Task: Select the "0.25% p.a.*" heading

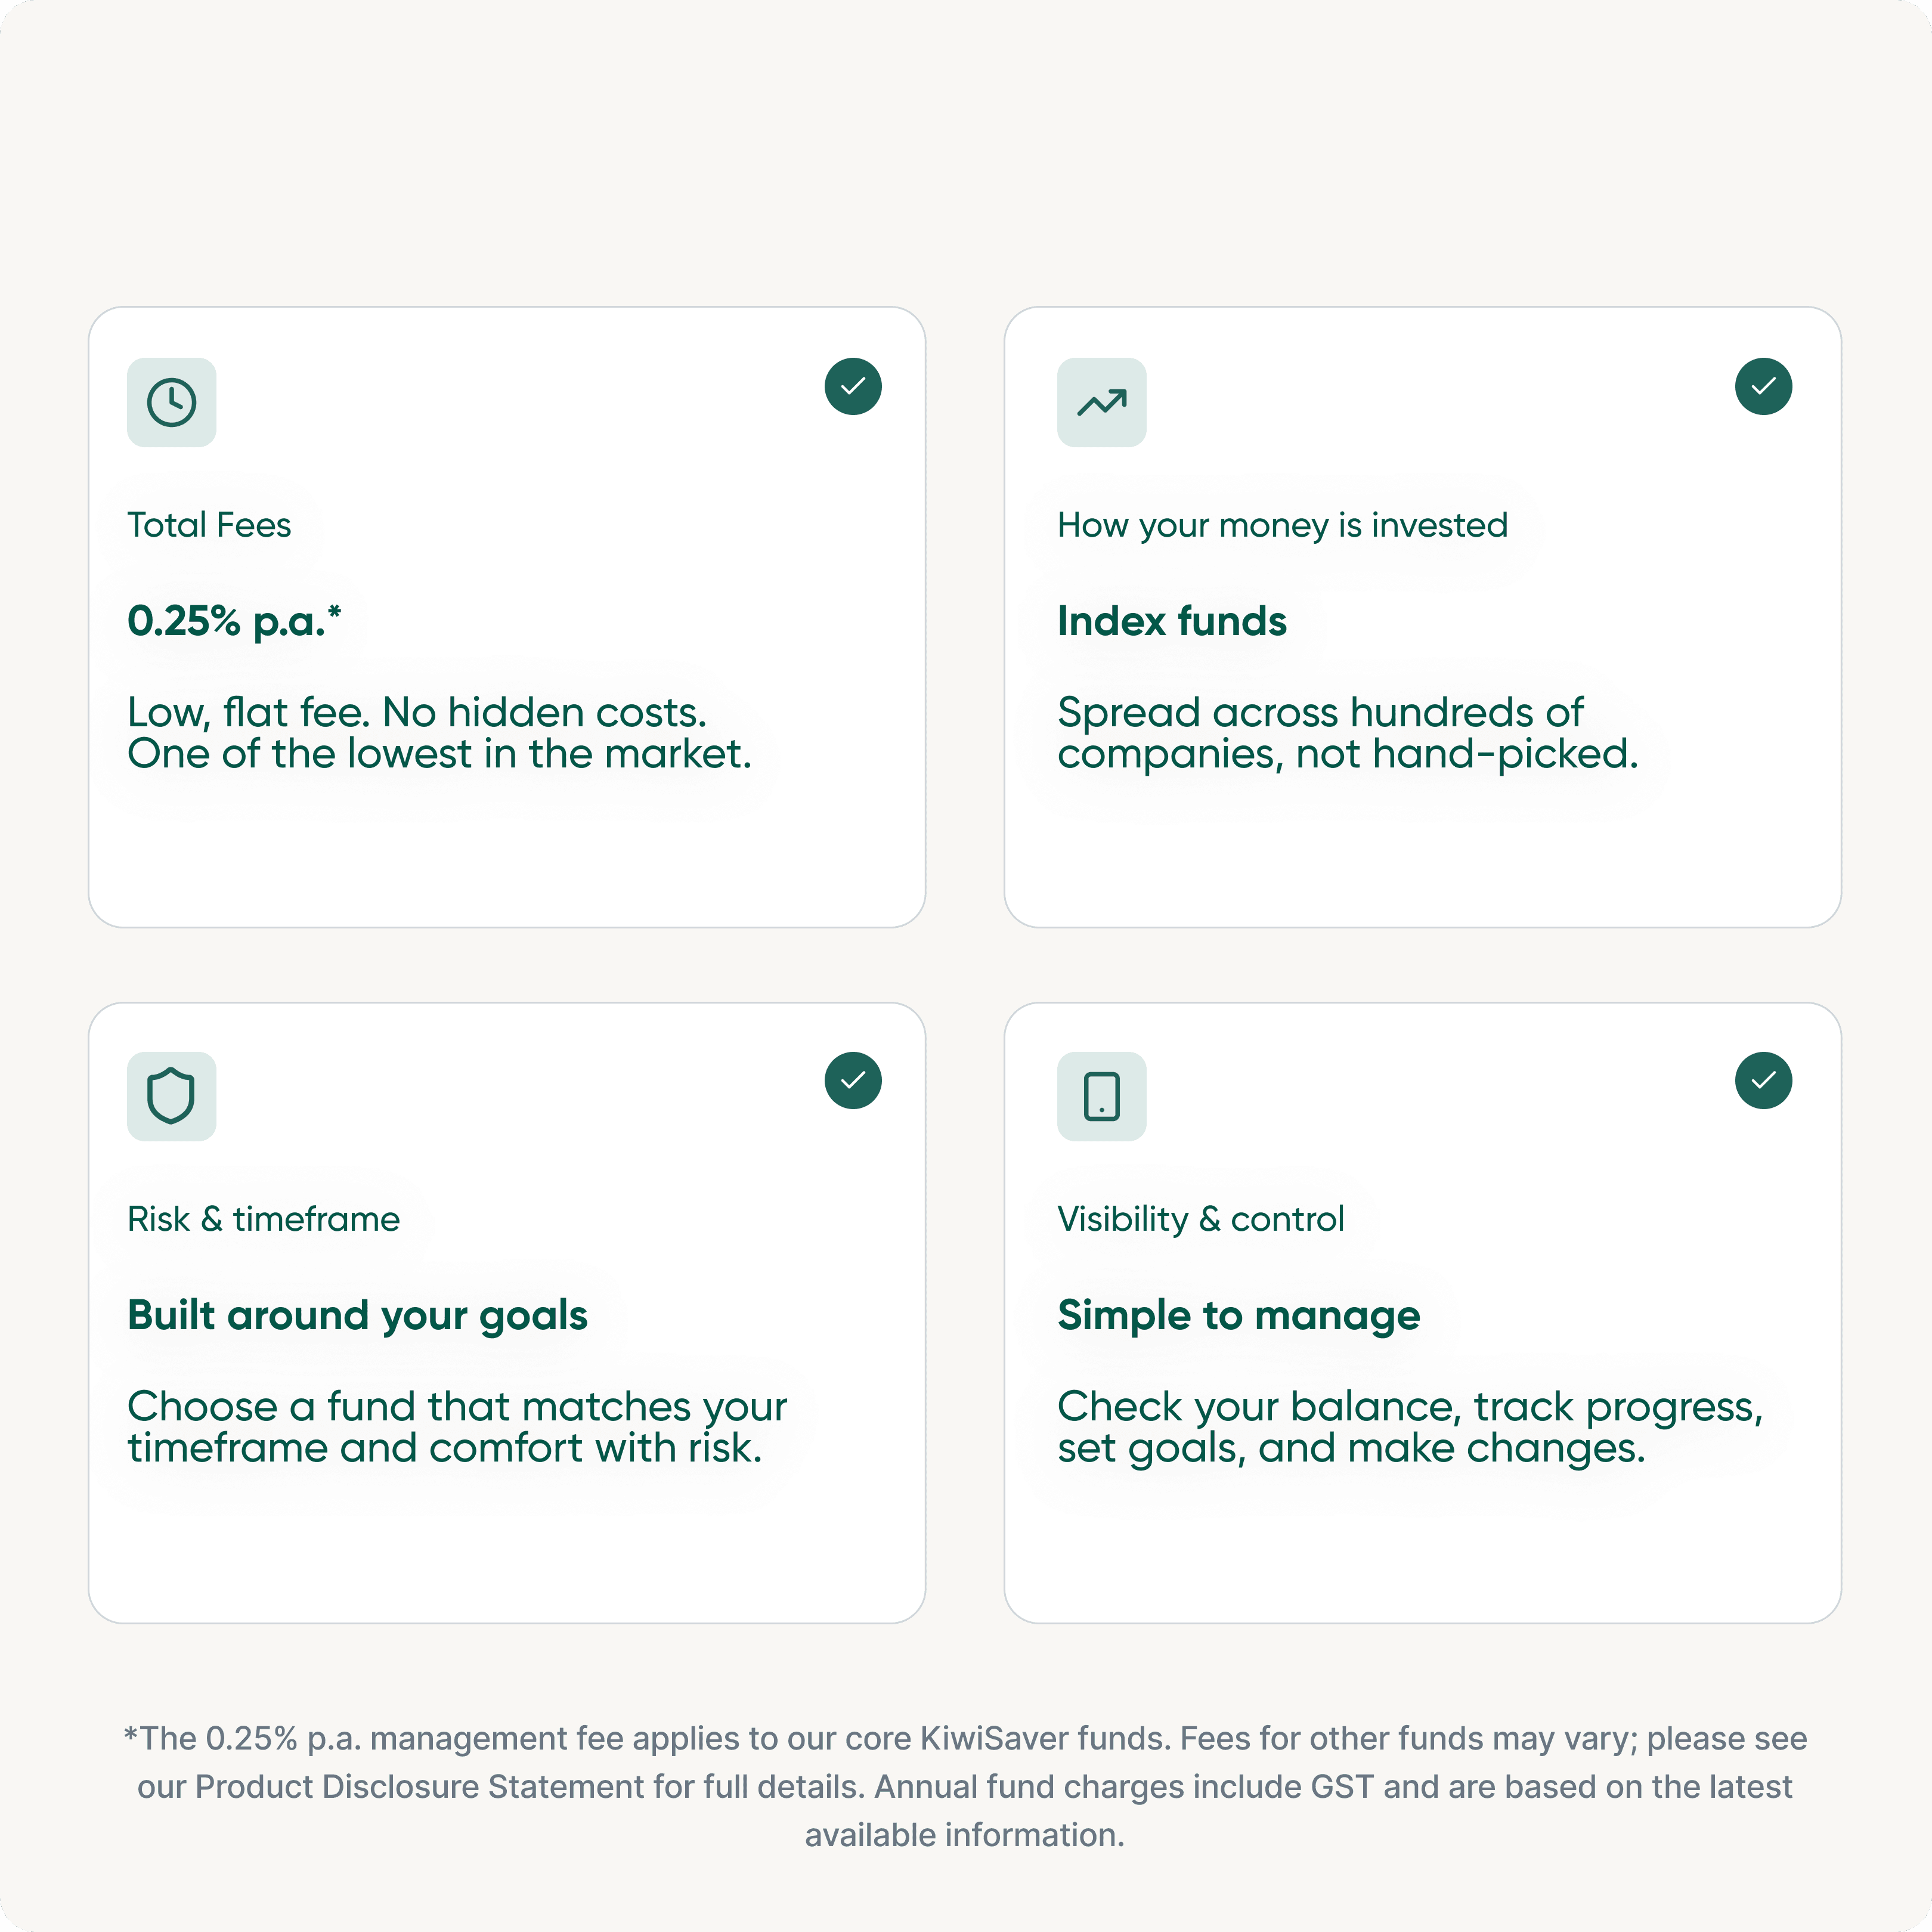Action: (234, 621)
